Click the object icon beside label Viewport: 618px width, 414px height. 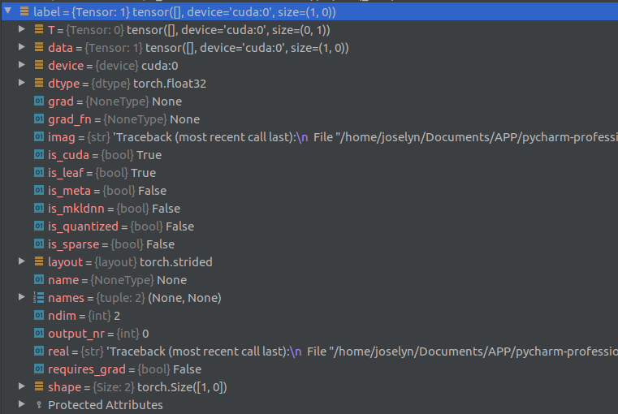pyautogui.click(x=24, y=11)
